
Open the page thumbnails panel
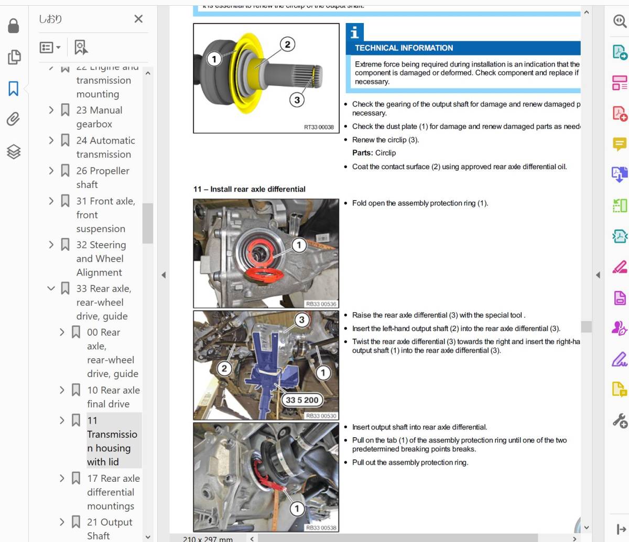tap(14, 57)
